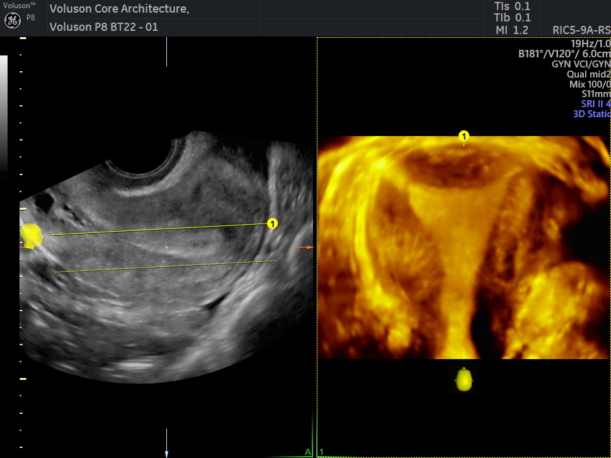Viewport: 611px width, 458px height.
Task: Click orange arrow right of 2D image
Action: point(303,247)
